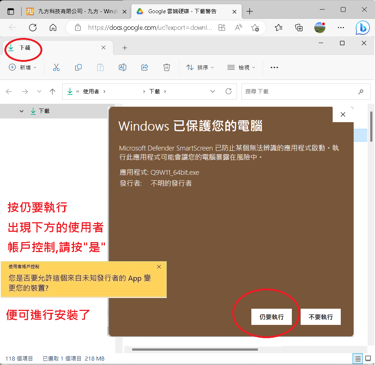The image size is (375, 365).
Task: Expand the recent locations chevron
Action: [x=39, y=91]
